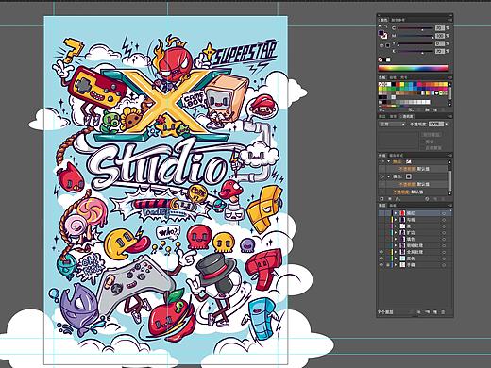This screenshot has width=491, height=368.
Task: Click the Make Clipping Mask icon in Layers
Action: (418, 312)
